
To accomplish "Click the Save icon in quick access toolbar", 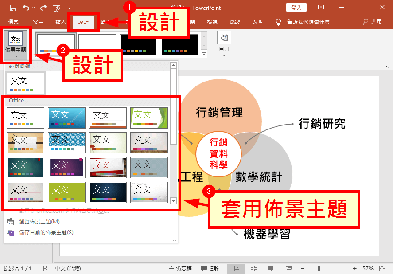I will 13,8.
